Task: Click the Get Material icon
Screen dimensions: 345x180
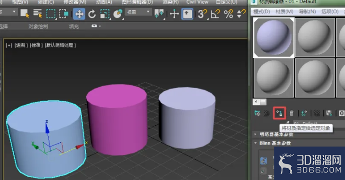Action: coord(257,113)
